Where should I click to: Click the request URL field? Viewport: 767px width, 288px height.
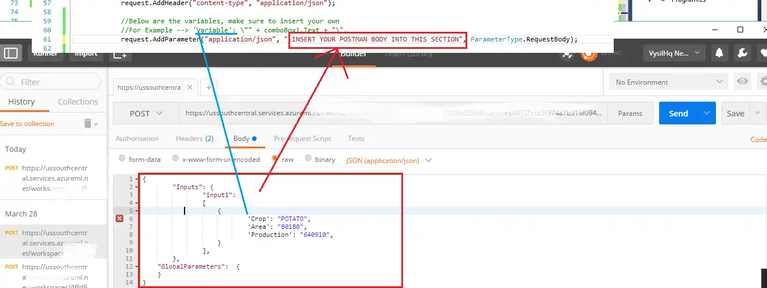(x=393, y=113)
